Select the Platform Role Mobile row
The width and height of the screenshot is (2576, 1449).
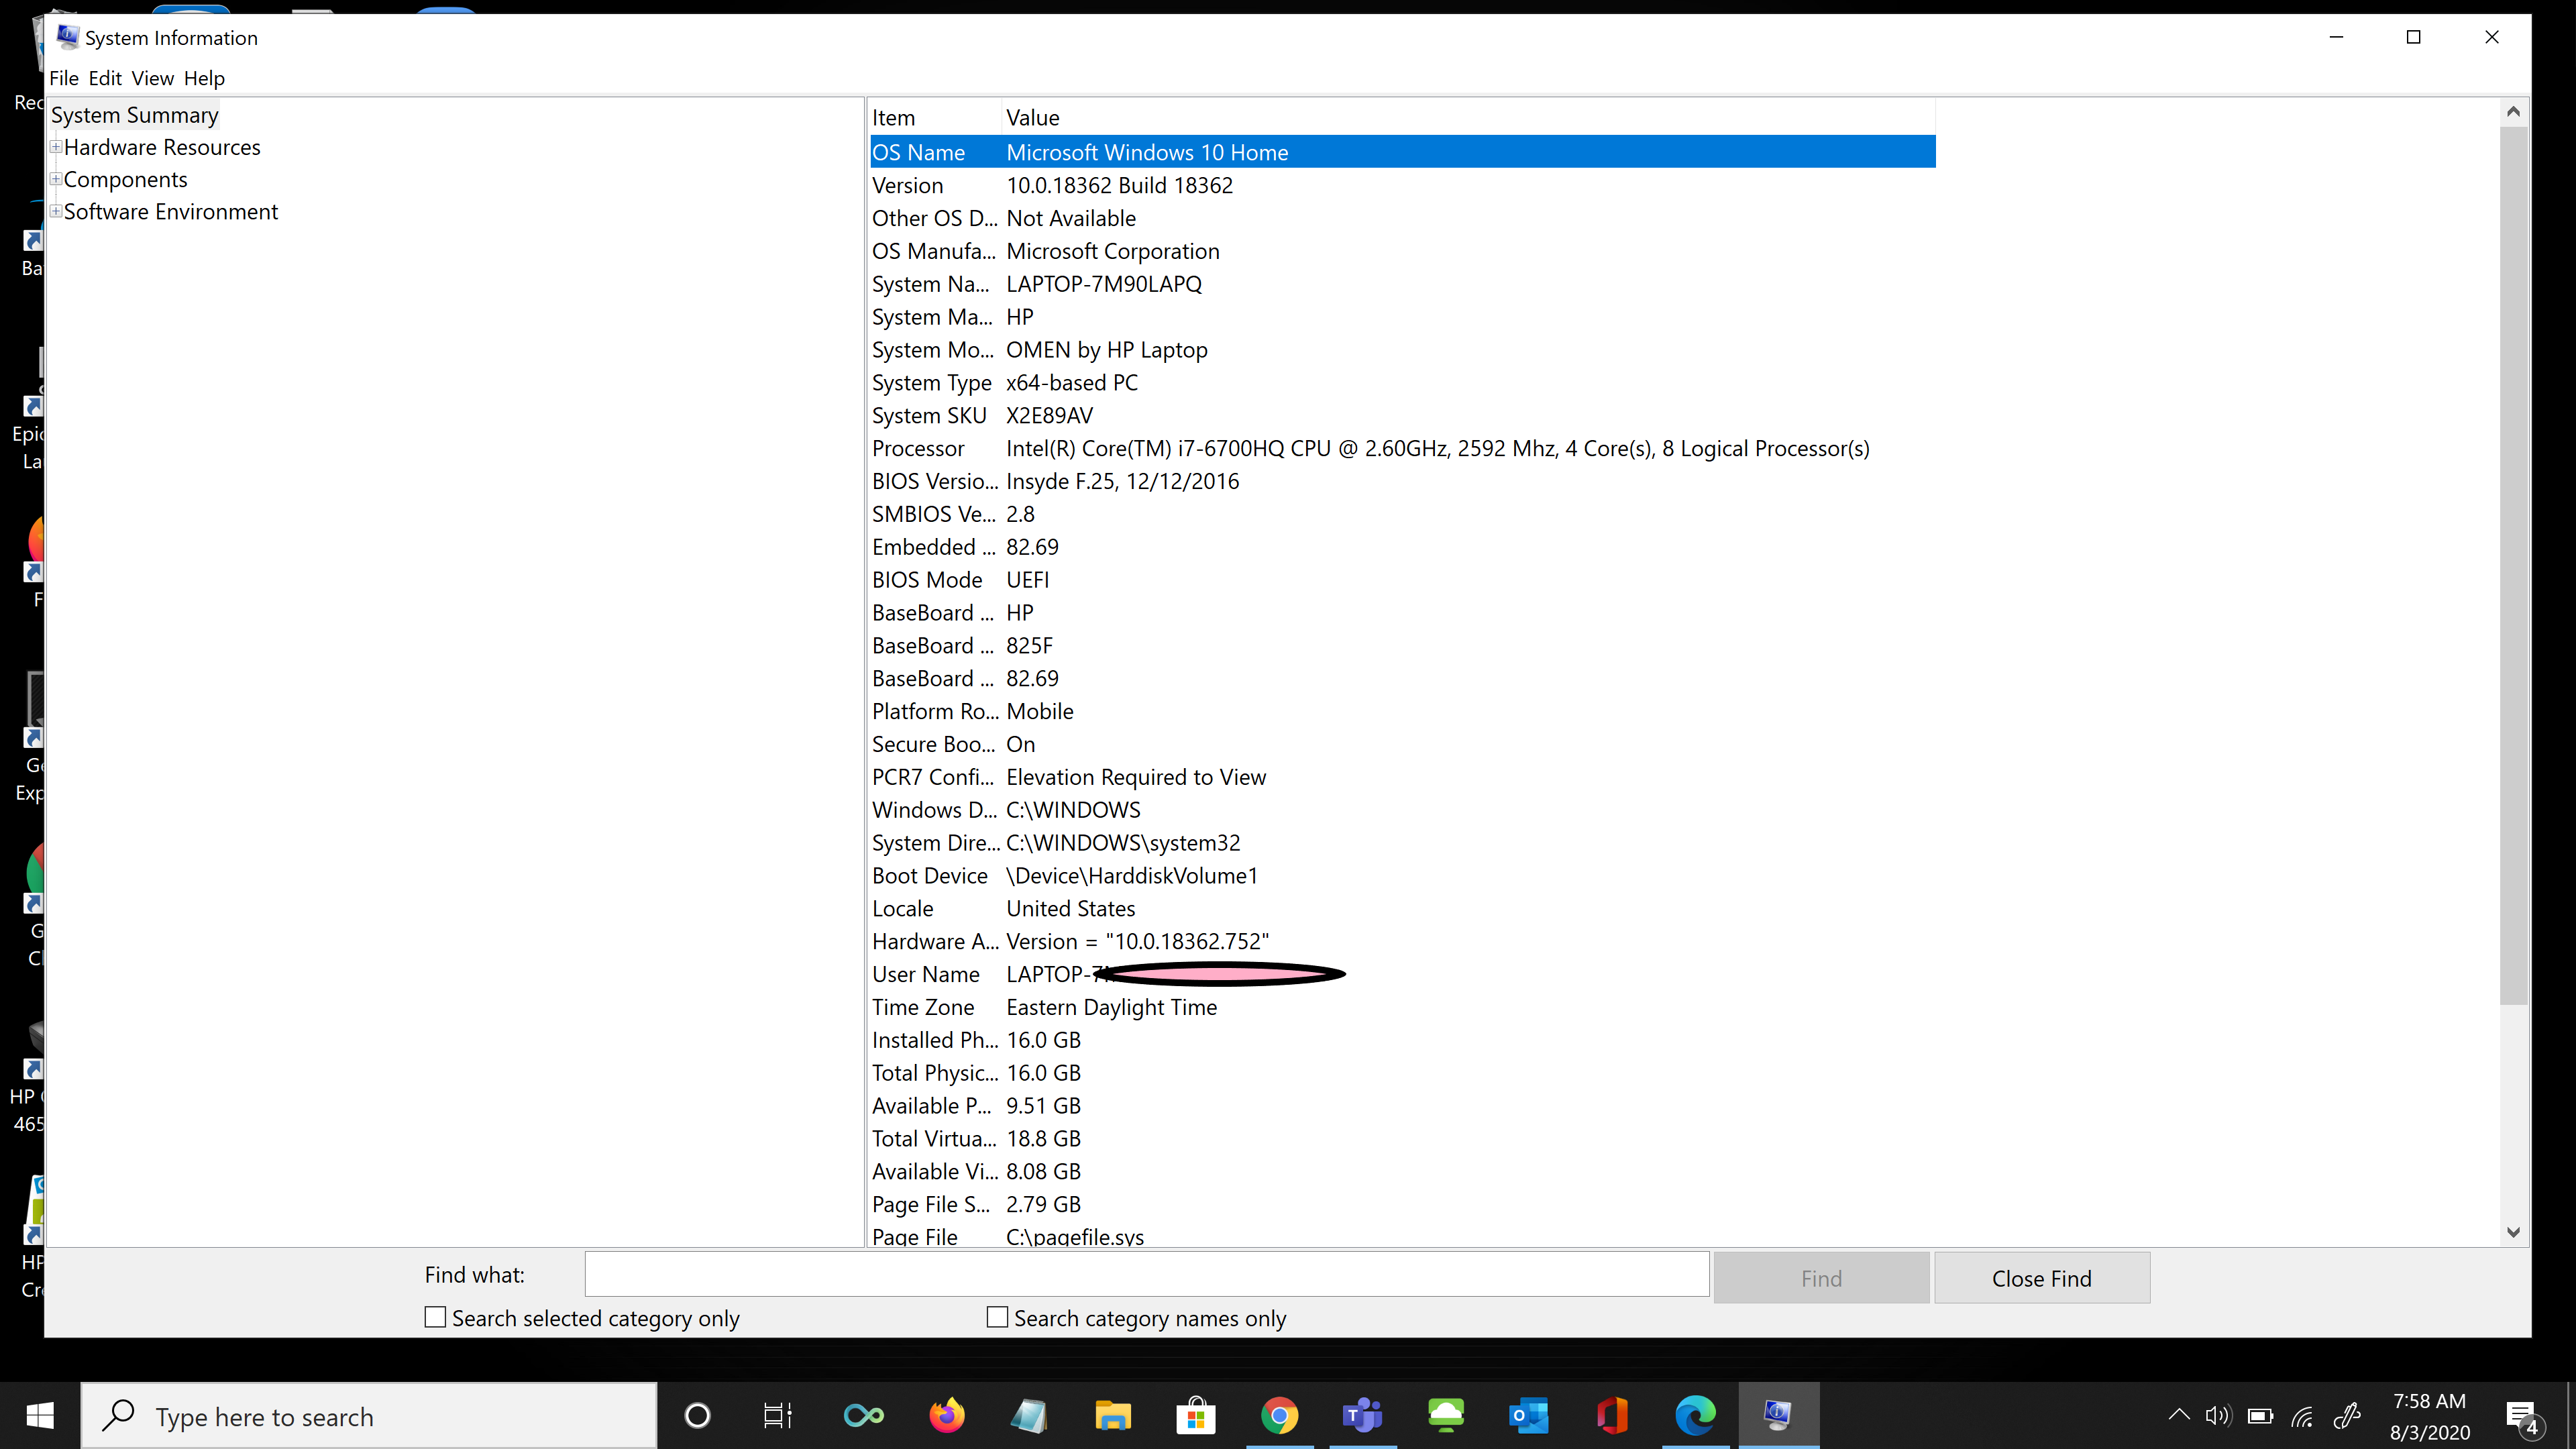point(1402,711)
